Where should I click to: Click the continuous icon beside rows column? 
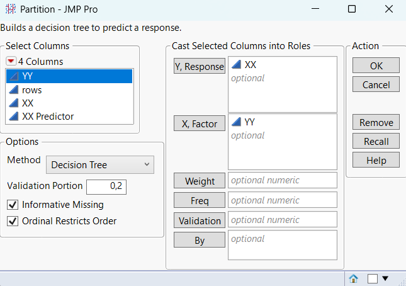[x=14, y=89]
